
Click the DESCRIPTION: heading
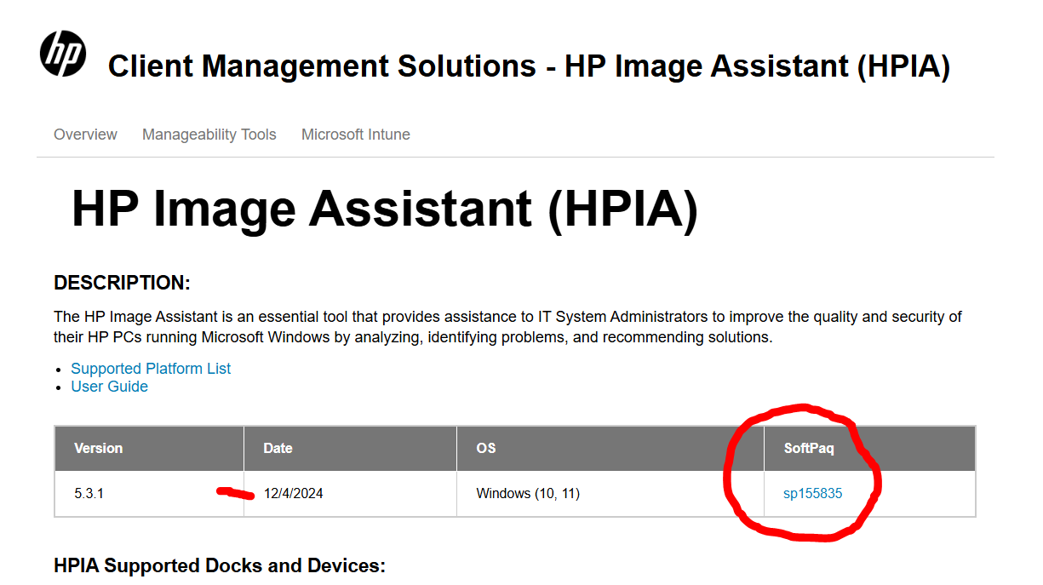pos(122,283)
